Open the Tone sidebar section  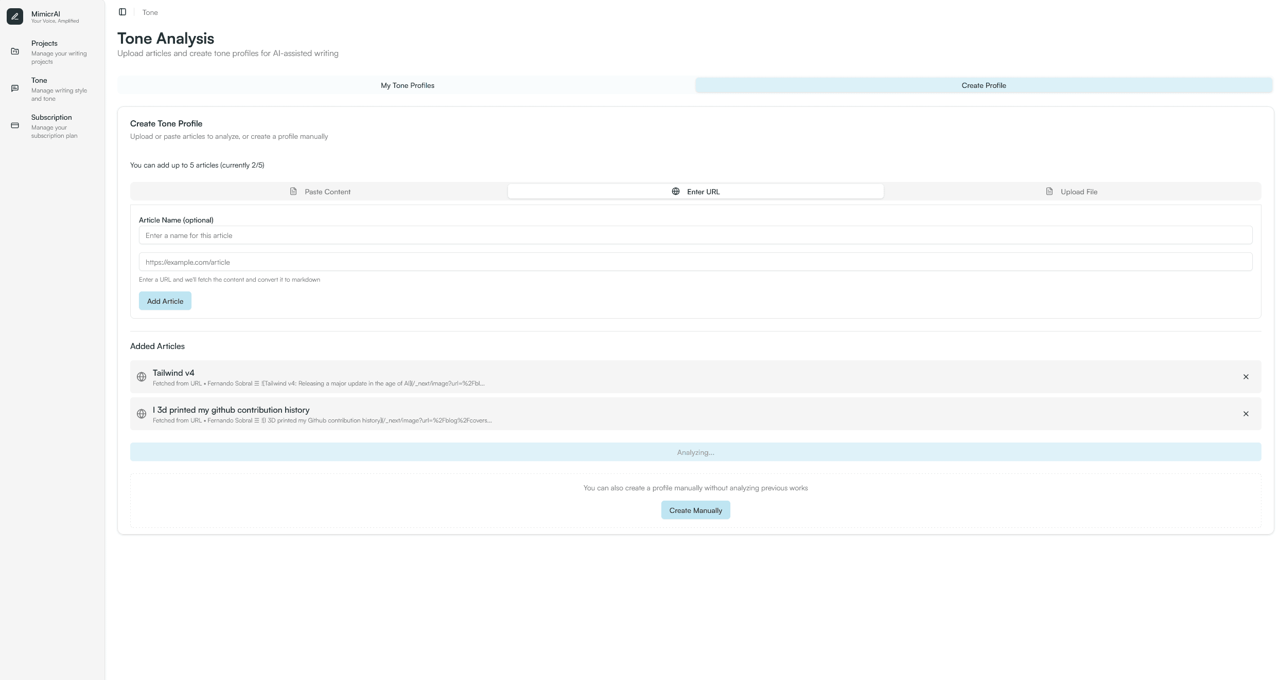[52, 89]
